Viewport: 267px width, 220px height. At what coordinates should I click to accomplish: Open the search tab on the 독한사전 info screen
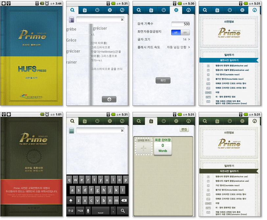coord(205,121)
